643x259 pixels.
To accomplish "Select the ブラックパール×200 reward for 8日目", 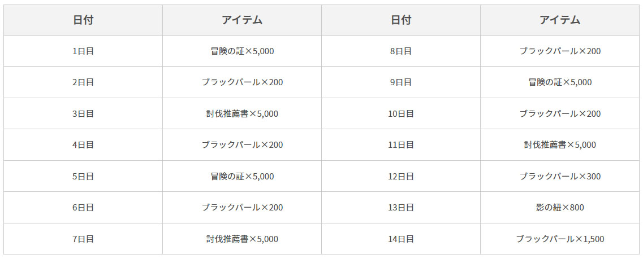I will [560, 51].
